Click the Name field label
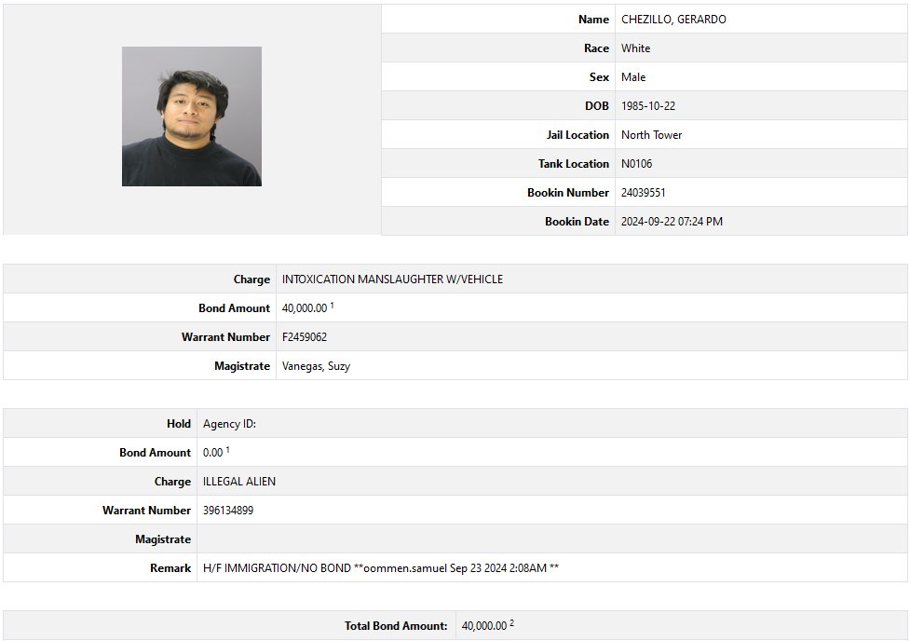Screen dimensions: 910x641 tap(593, 20)
